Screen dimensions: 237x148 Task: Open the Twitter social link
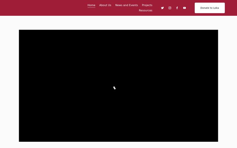click(x=162, y=8)
